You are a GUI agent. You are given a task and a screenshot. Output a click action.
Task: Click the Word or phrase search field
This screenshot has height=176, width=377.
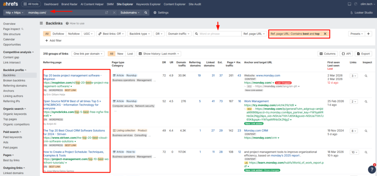point(219,34)
